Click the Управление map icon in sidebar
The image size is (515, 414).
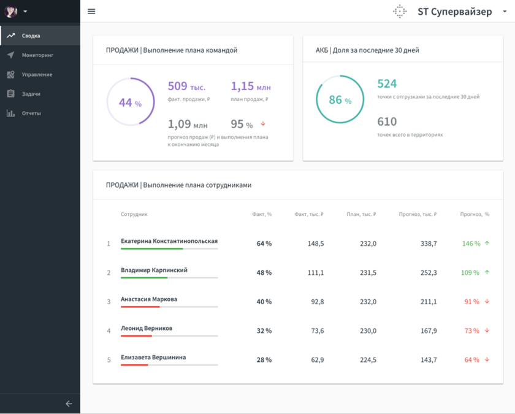(x=10, y=74)
